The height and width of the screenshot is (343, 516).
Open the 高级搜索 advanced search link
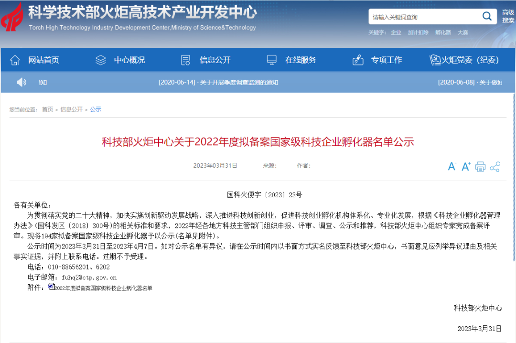508,16
